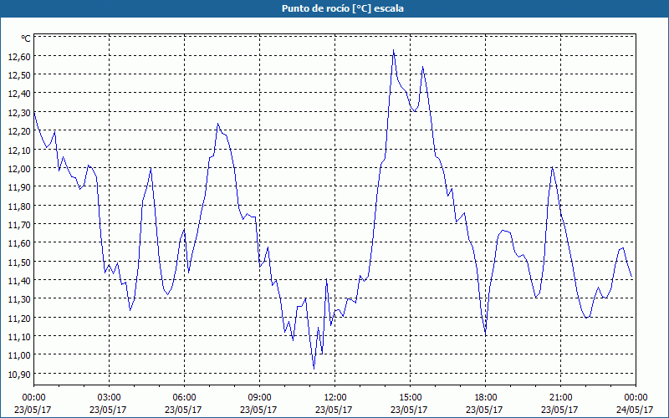
Task: Click the 00:00 label above 24/05/17
Action: (636, 398)
